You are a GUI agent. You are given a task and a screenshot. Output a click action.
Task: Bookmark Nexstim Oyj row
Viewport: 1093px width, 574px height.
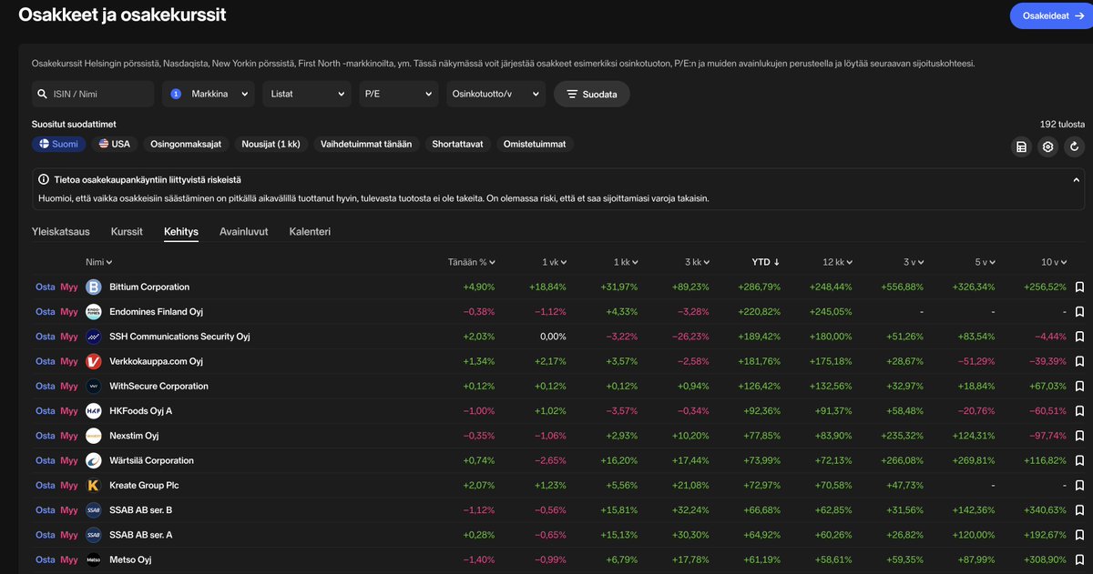click(x=1079, y=436)
